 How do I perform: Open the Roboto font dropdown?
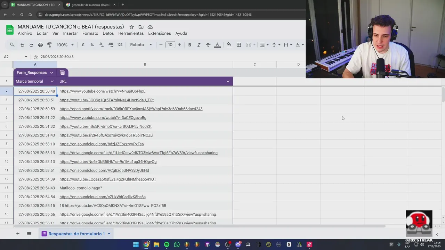(141, 45)
